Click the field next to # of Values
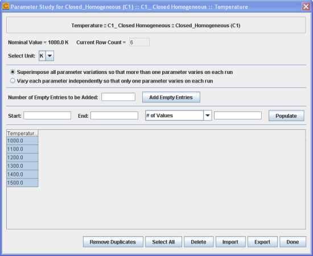The image size is (313, 256). pos(238,115)
